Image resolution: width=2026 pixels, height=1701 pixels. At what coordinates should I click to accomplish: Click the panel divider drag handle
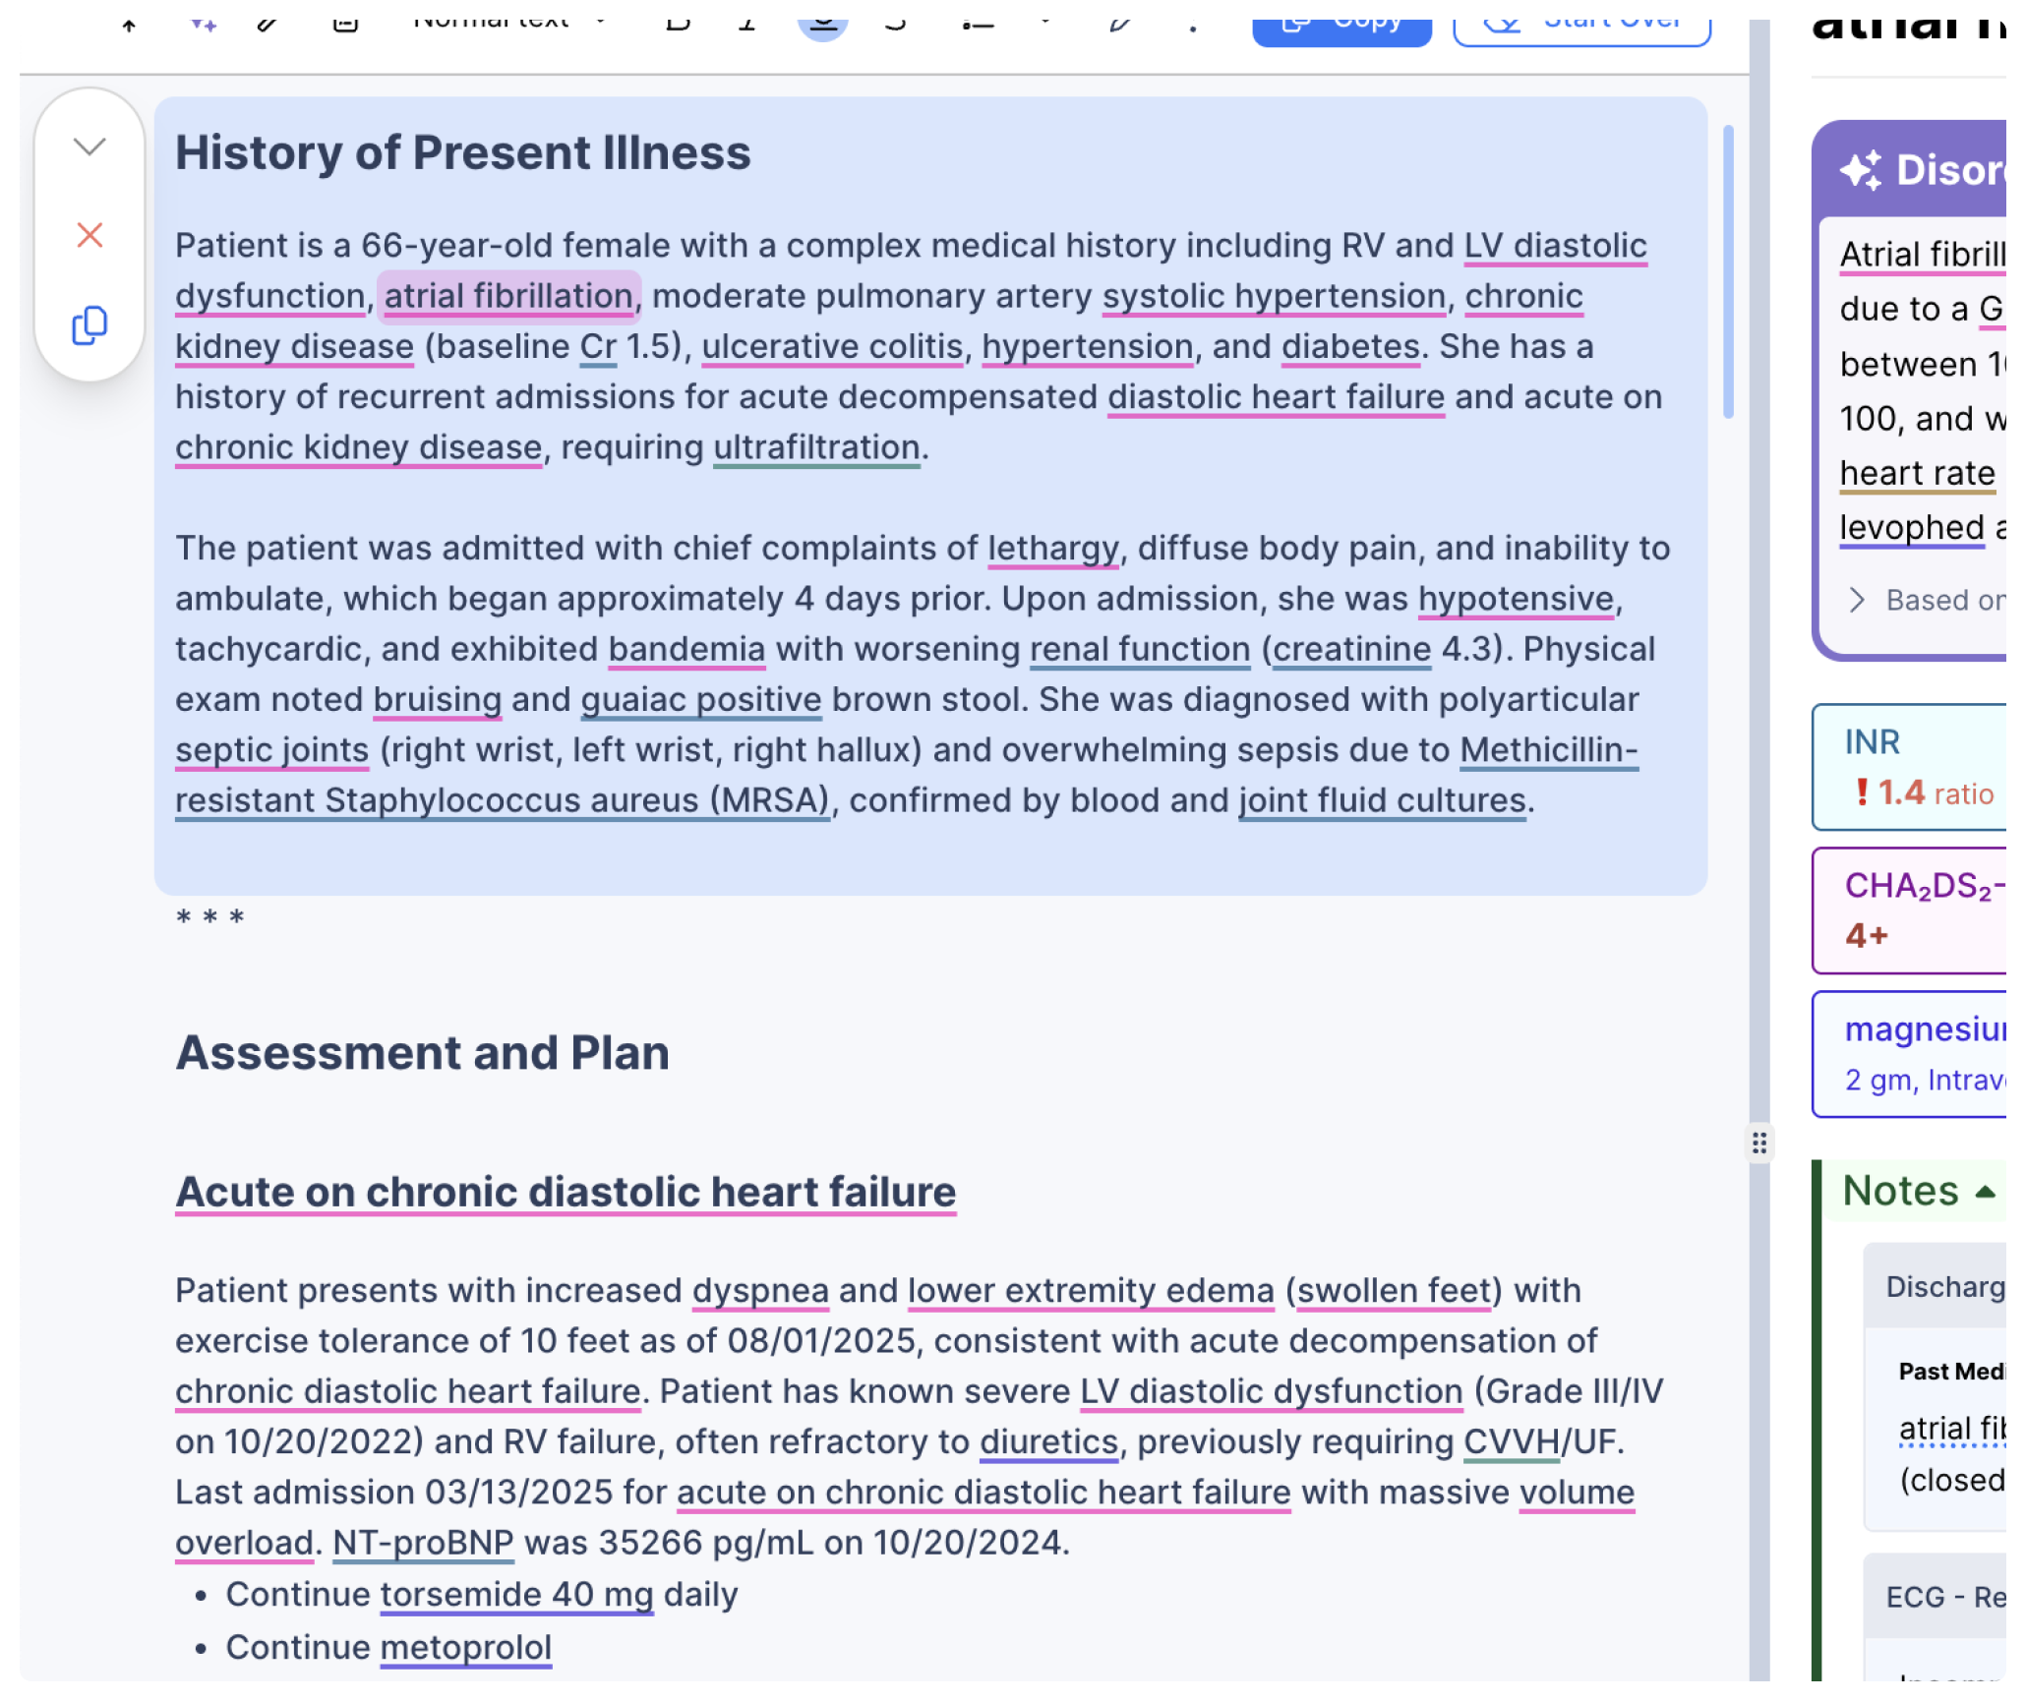1759,1144
